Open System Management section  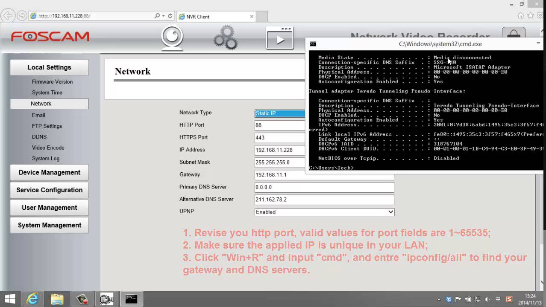point(50,225)
